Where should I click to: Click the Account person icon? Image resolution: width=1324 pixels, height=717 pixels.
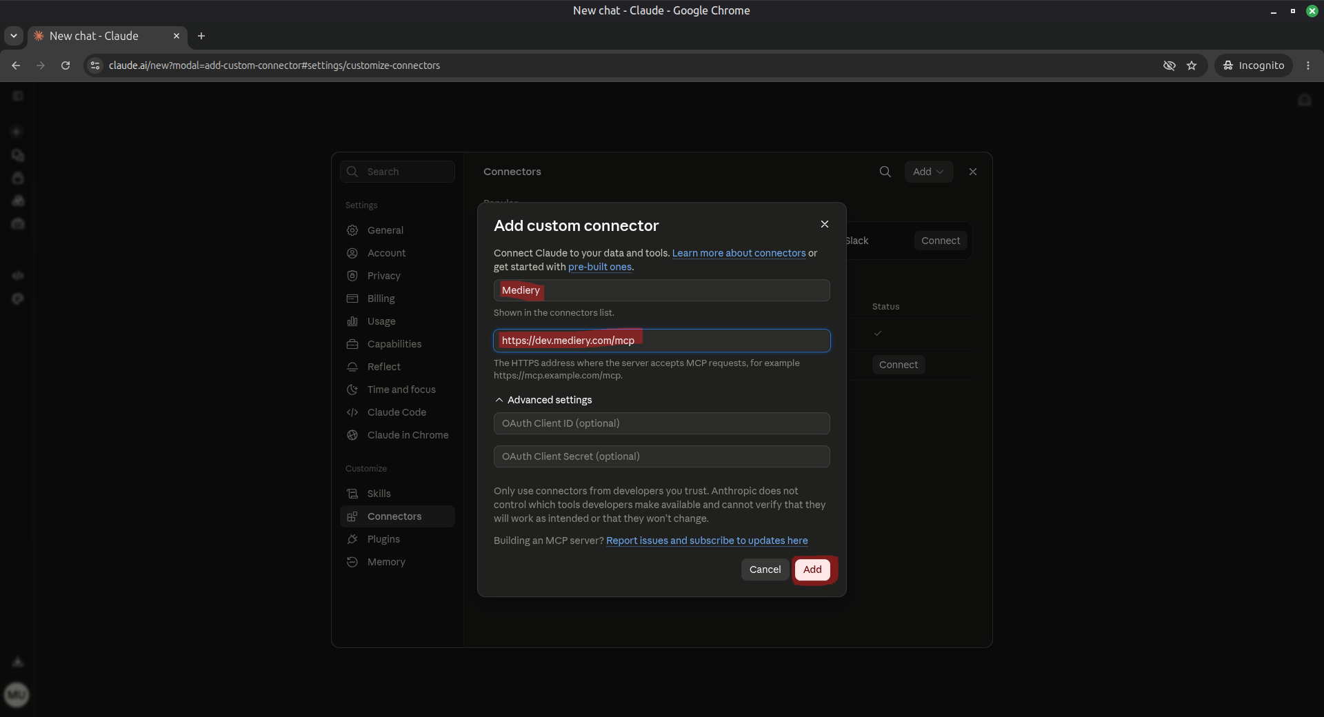click(x=352, y=253)
